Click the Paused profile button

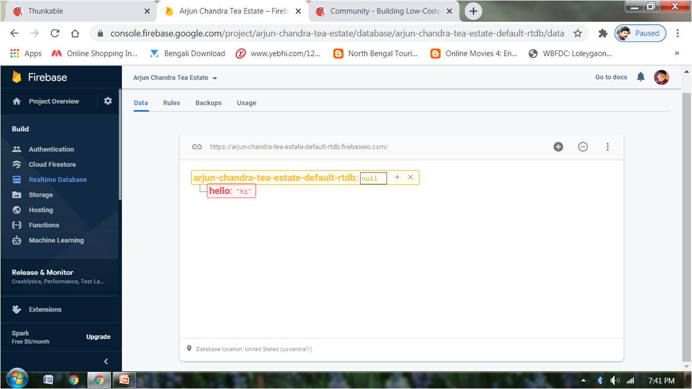click(x=640, y=33)
